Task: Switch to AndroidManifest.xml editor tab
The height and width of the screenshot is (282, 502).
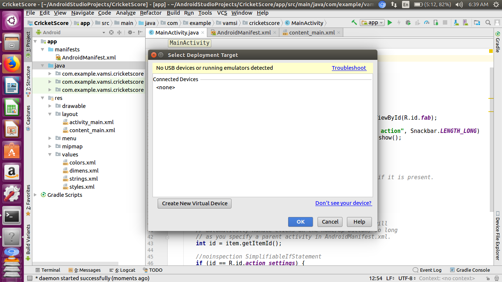Action: [x=244, y=32]
